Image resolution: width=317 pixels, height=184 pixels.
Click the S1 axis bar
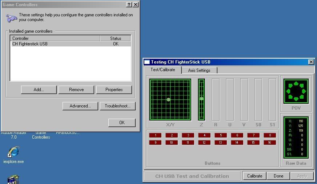272,100
